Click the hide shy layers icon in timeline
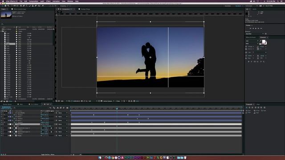Viewport: 285px width, 160px height. [x=58, y=108]
